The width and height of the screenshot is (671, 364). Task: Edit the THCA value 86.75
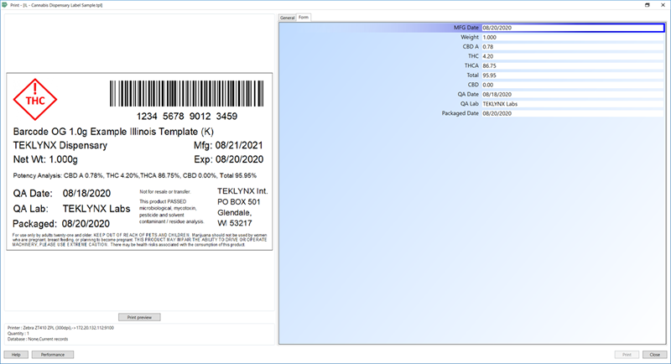click(x=573, y=66)
